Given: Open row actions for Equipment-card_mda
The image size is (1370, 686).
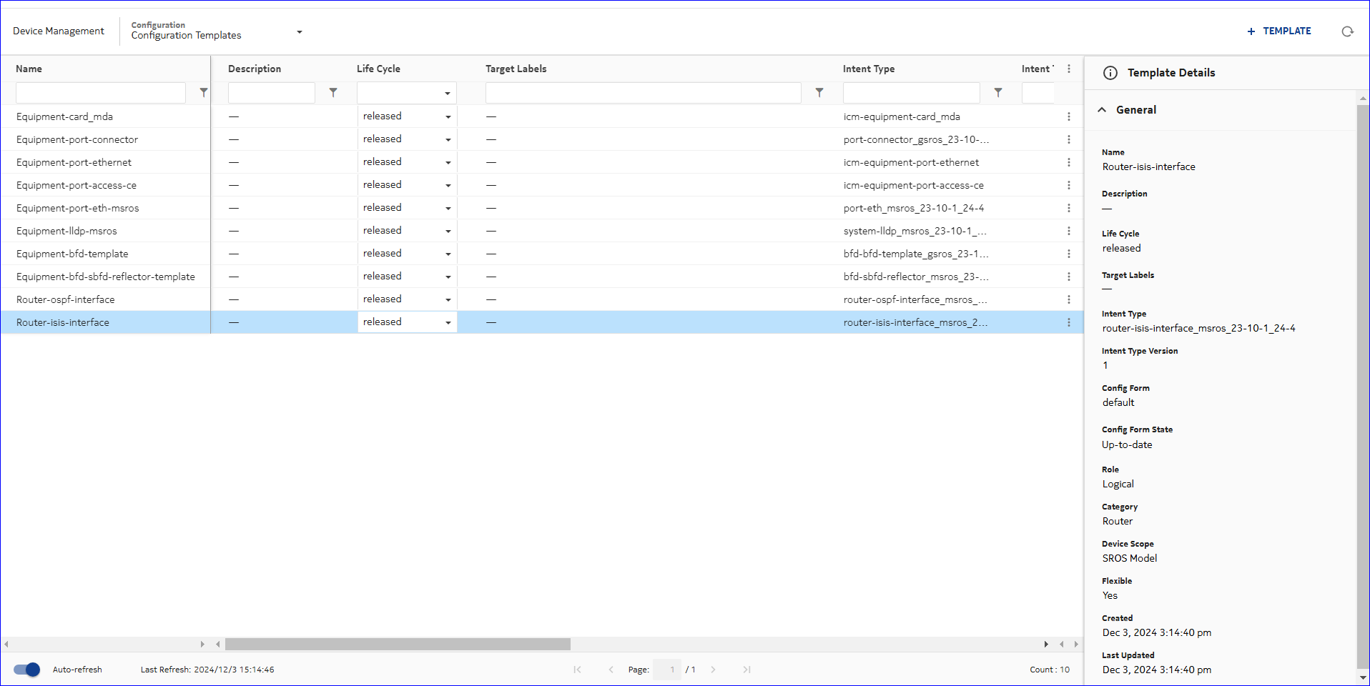Looking at the screenshot, I should pos(1069,116).
